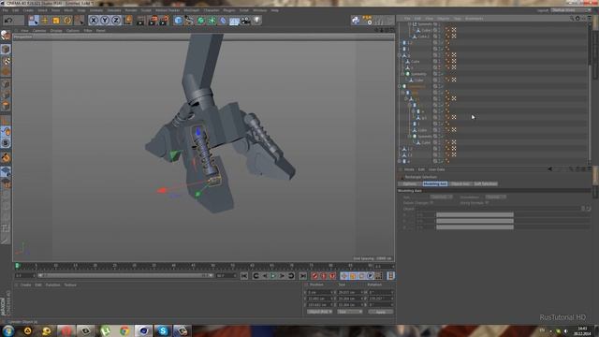Screen dimensions: 599x337
Task: Open the File menu in main menu bar
Action: [x=6, y=10]
